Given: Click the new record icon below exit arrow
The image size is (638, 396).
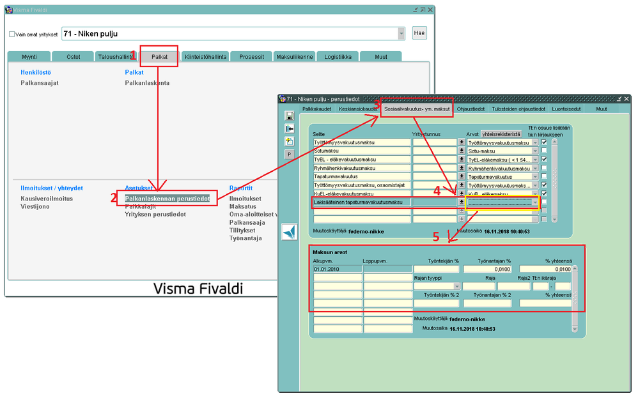Looking at the screenshot, I should (290, 142).
